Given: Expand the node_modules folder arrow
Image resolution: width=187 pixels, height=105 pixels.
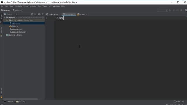Looking at the screenshot, I should (x=7, y=20).
